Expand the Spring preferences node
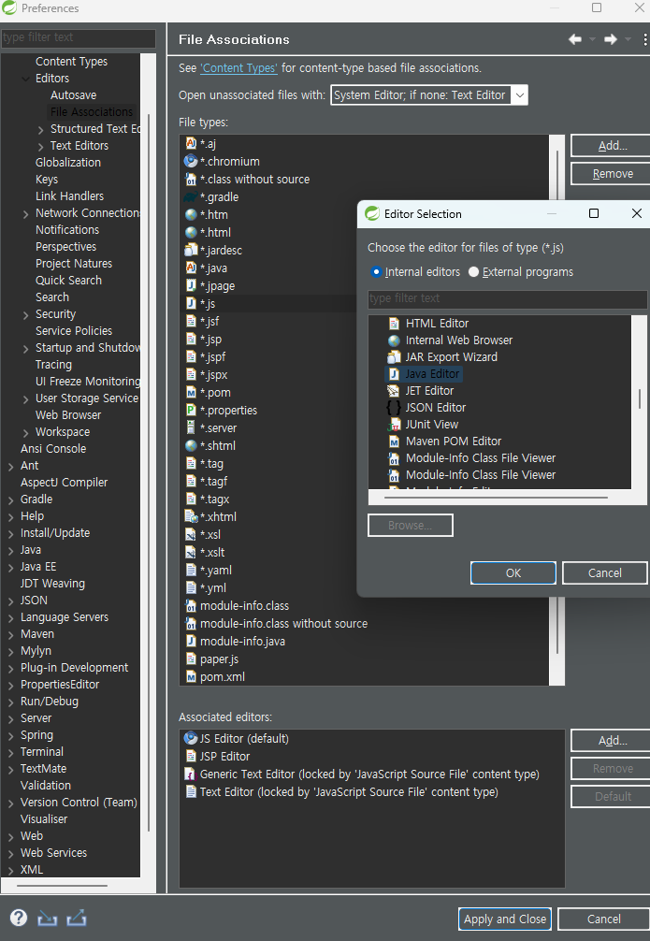This screenshot has height=941, width=650. [11, 735]
